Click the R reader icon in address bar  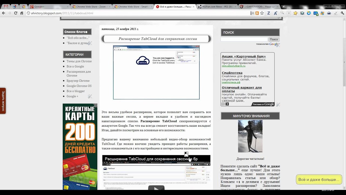click(252, 13)
